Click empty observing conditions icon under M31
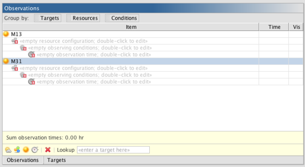The height and width of the screenshot is (167, 305). click(23, 75)
